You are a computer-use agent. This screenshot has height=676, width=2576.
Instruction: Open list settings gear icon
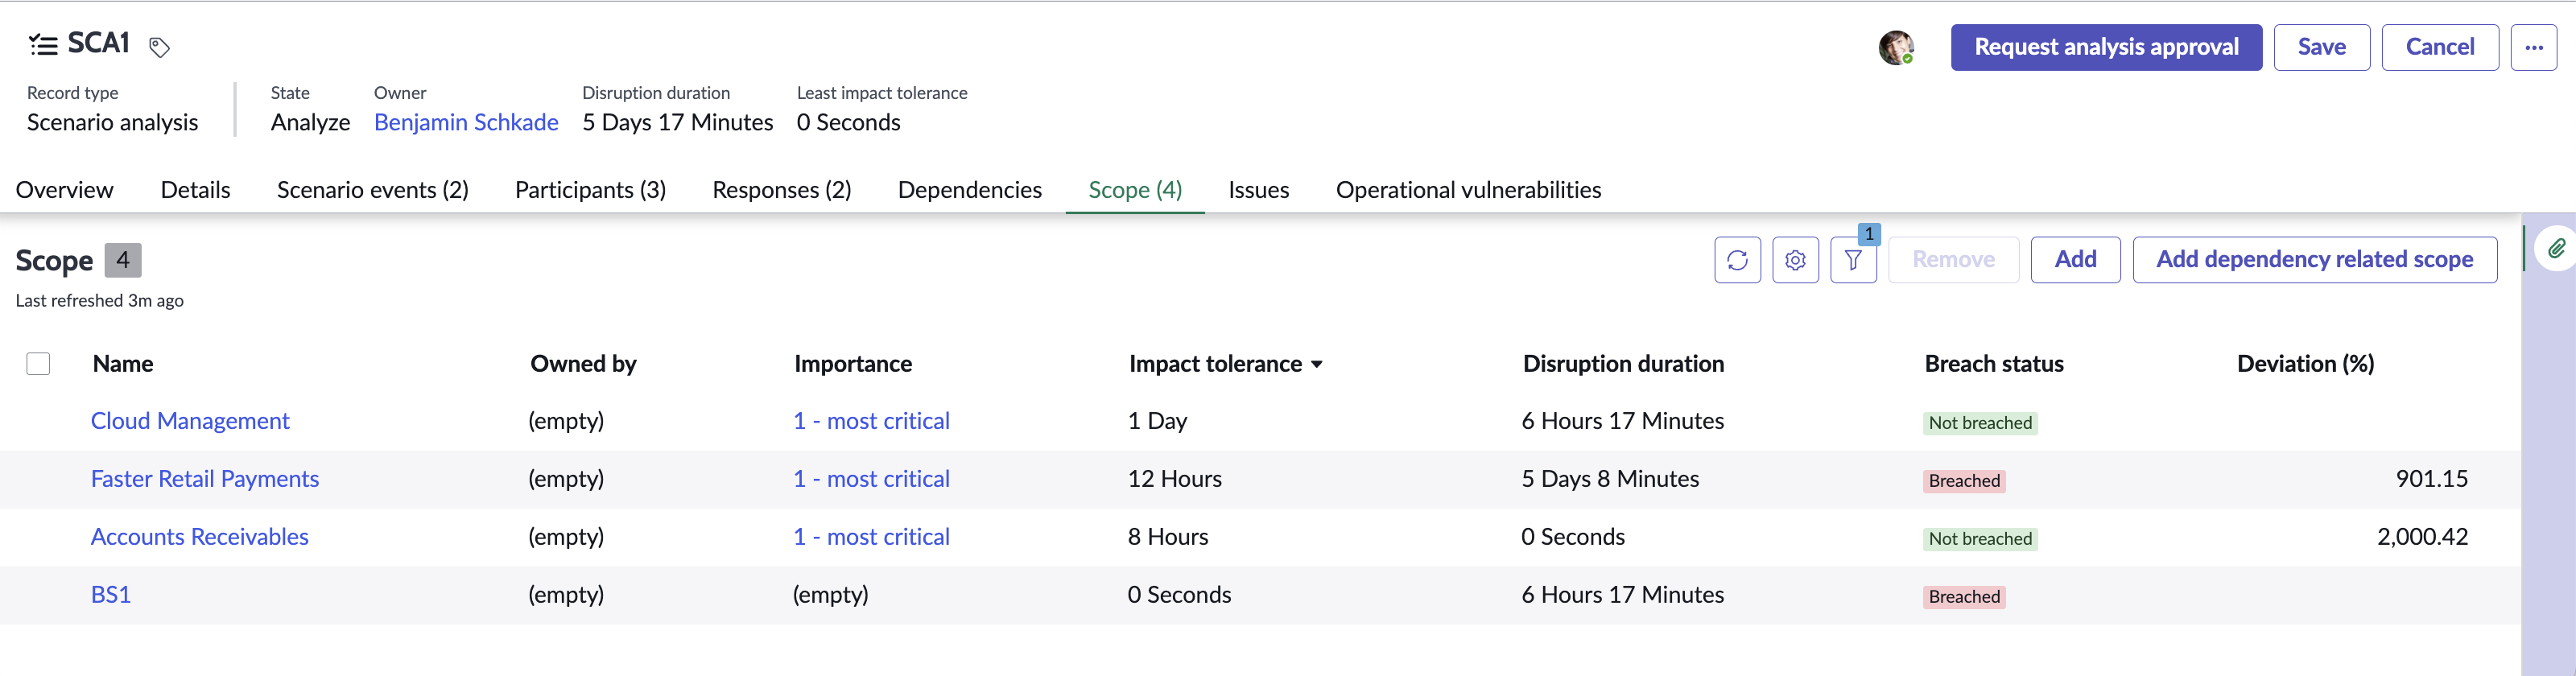click(1795, 260)
